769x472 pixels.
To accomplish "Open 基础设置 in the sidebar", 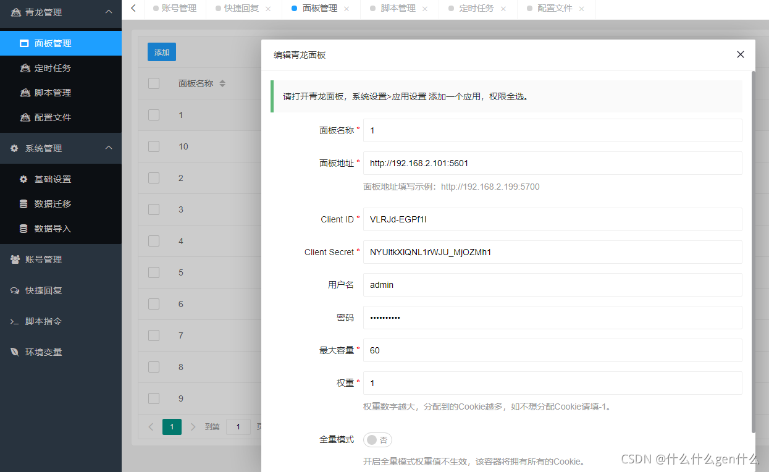I will [61, 179].
